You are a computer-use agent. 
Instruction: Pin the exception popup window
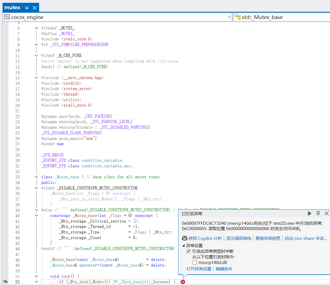(x=318, y=214)
